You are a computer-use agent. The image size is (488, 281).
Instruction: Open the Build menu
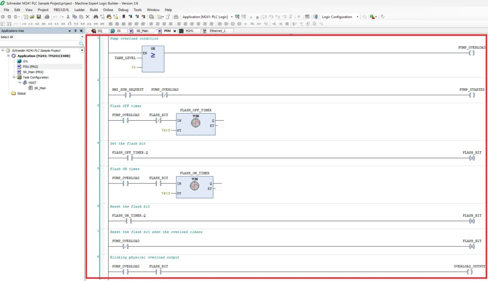(x=94, y=10)
